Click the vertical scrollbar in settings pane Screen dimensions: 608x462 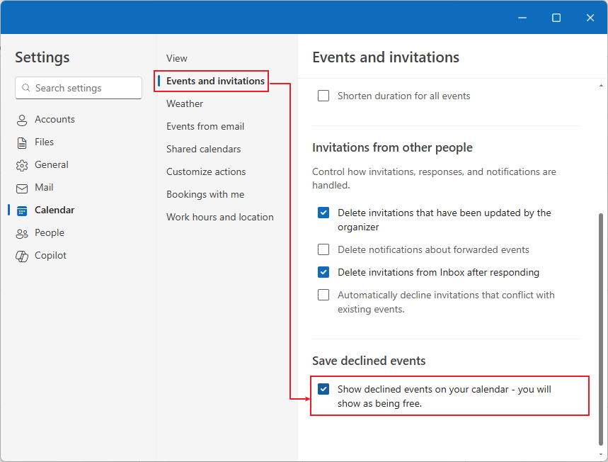[x=602, y=326]
